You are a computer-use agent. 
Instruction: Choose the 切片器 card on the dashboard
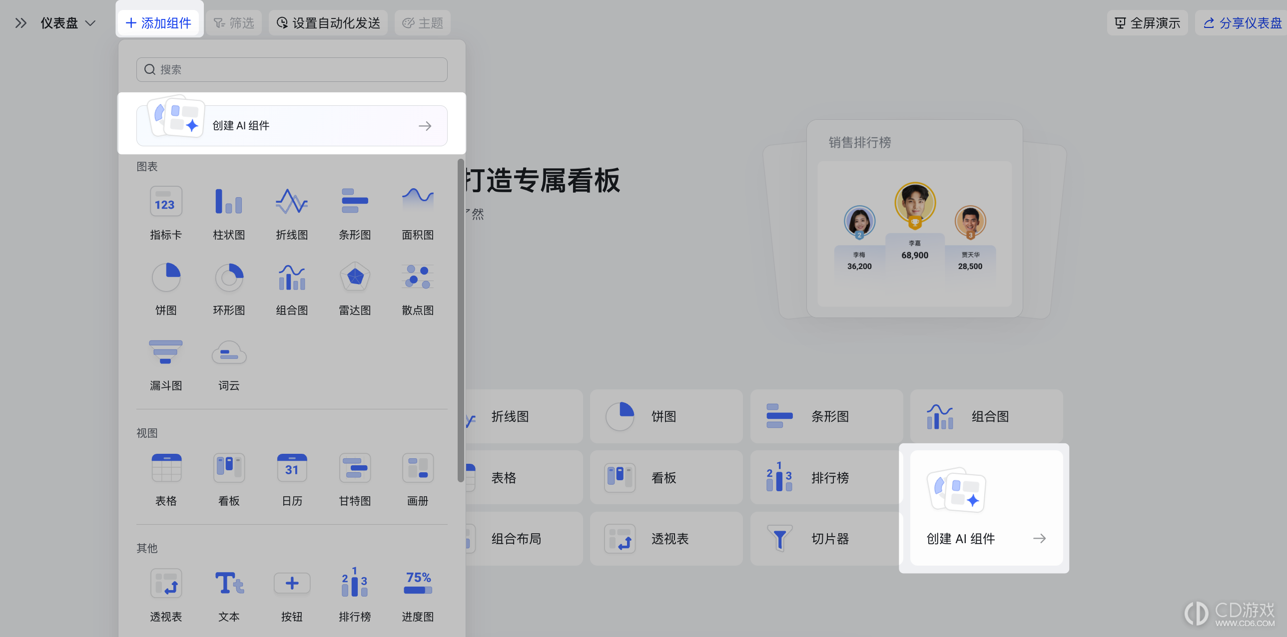(x=826, y=539)
